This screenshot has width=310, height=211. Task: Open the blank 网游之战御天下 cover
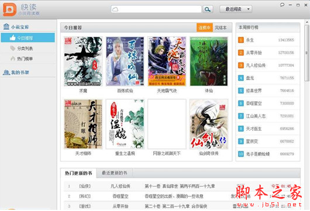tap(167, 124)
